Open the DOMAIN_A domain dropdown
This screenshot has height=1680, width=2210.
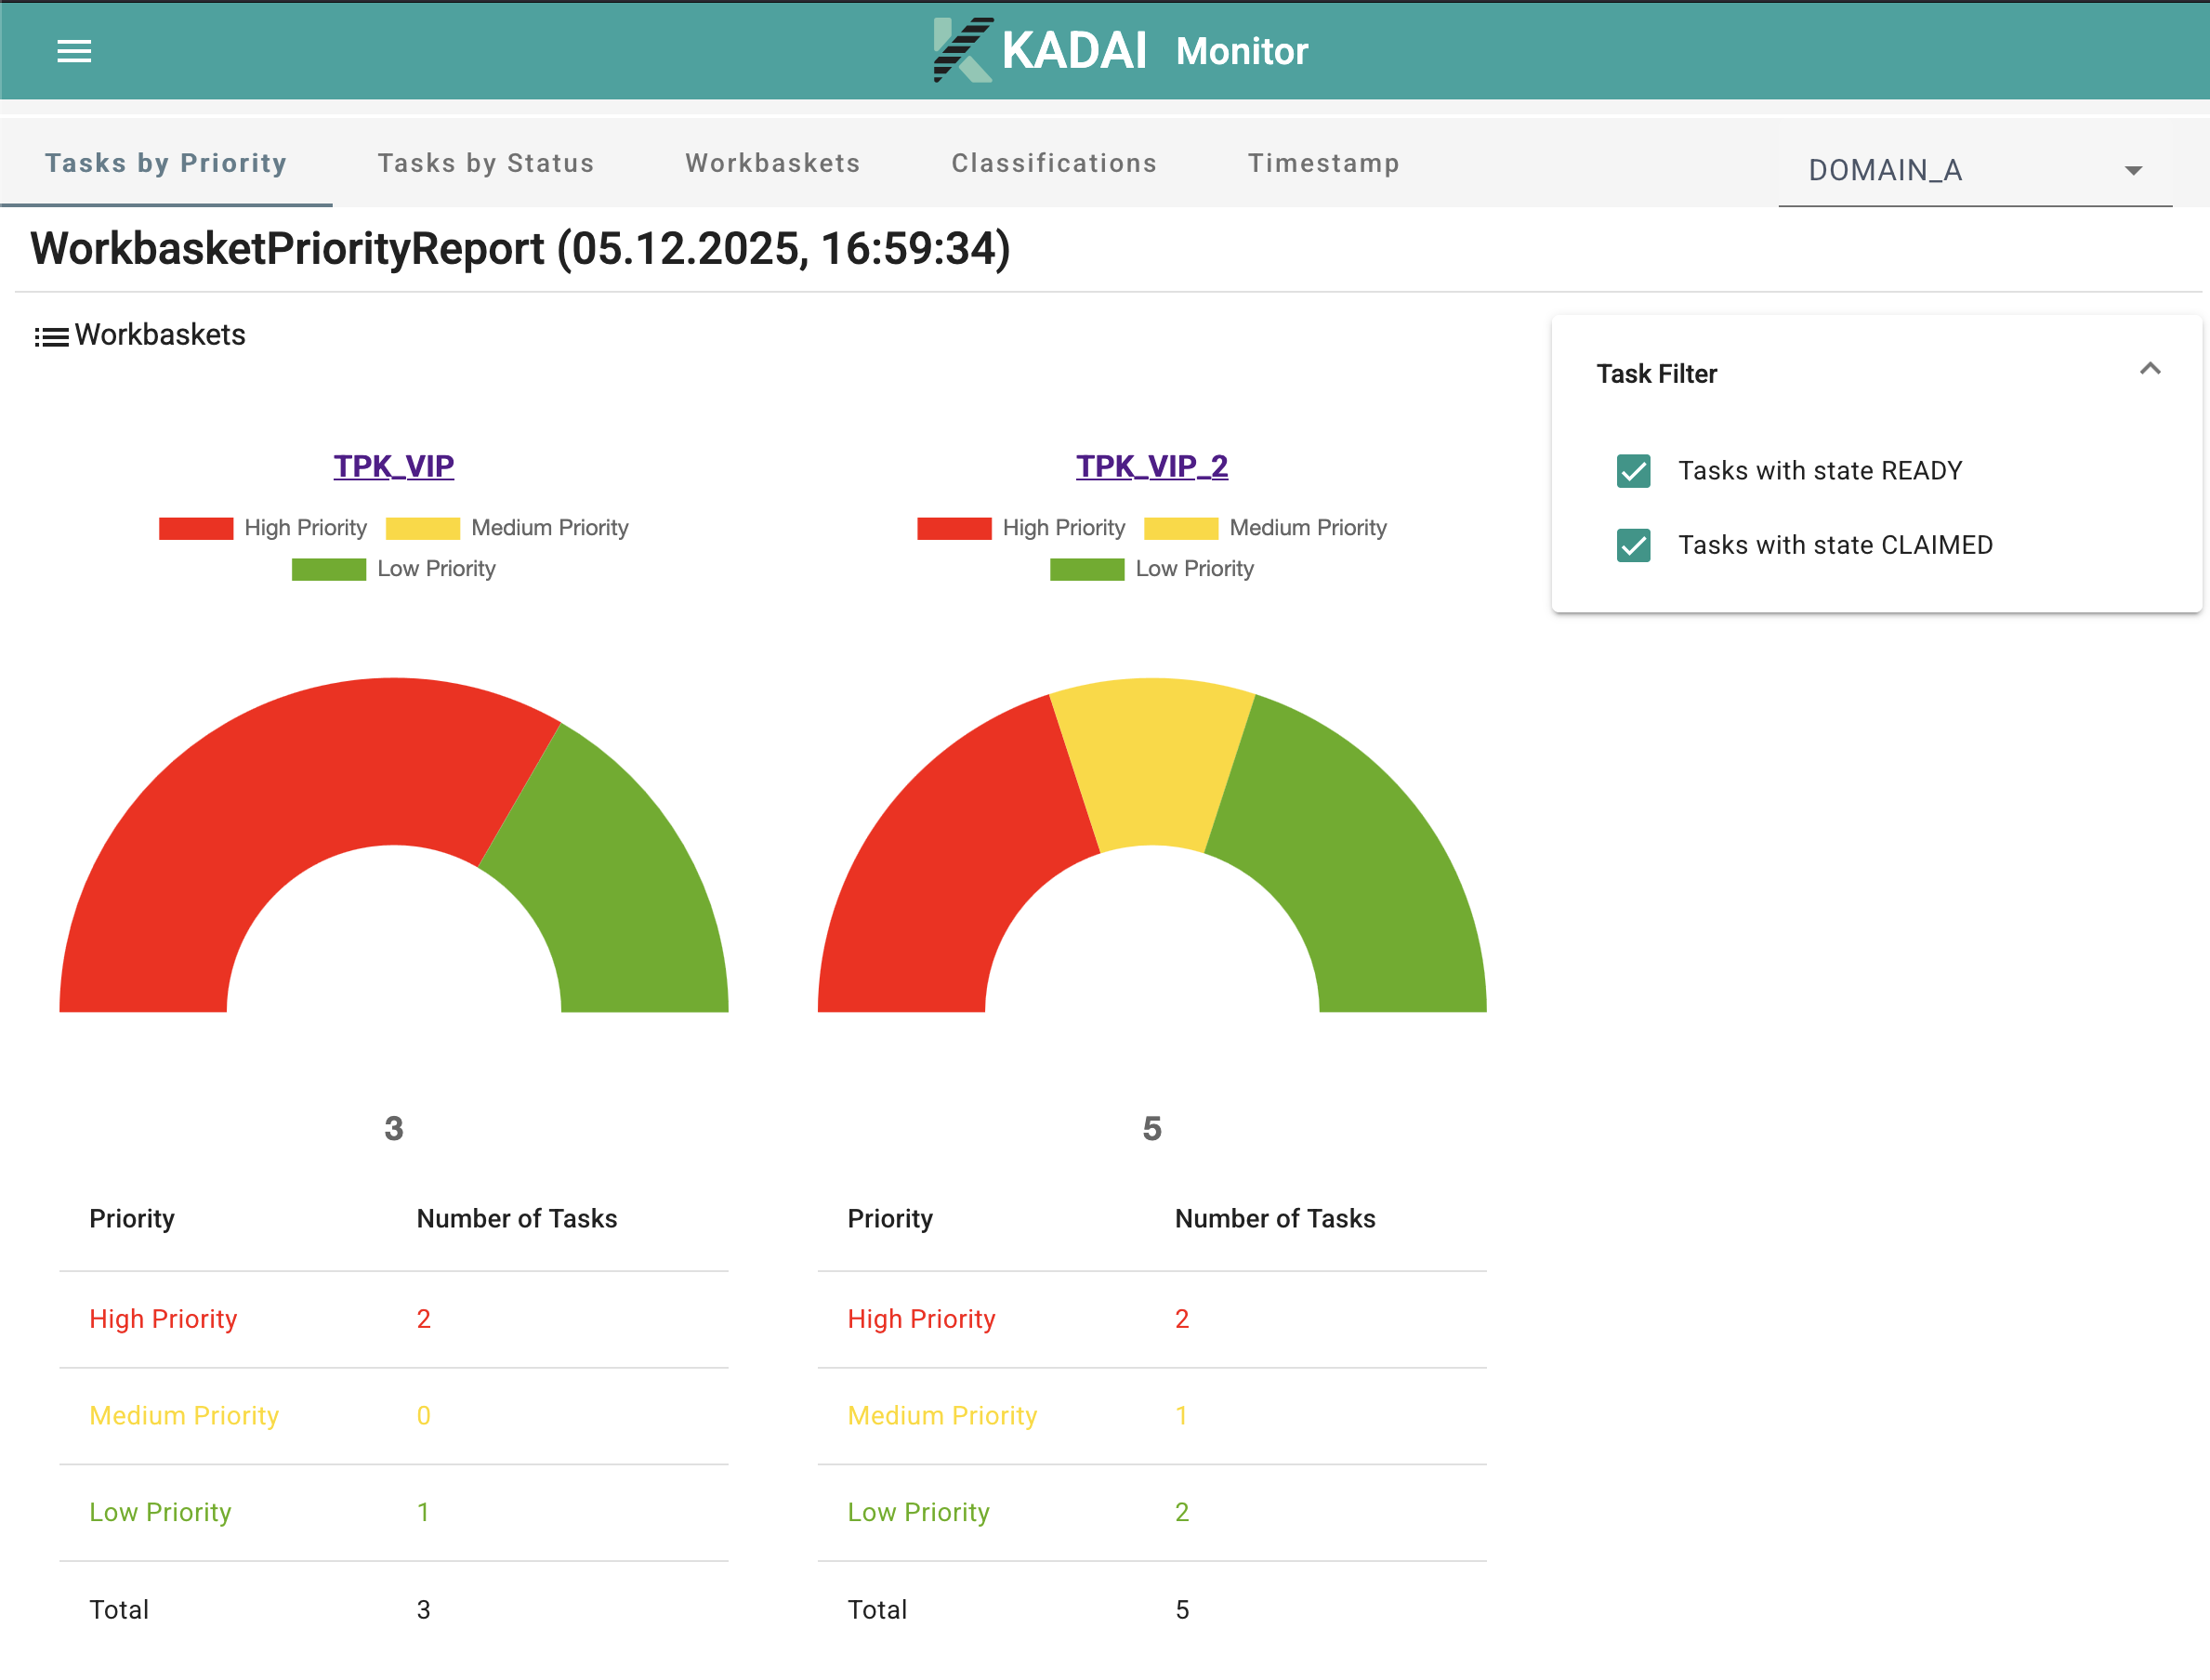1973,171
